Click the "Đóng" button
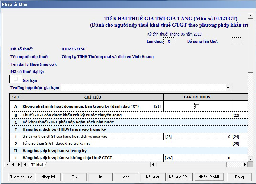Screen dimensions: 256x184 coord(239,177)
